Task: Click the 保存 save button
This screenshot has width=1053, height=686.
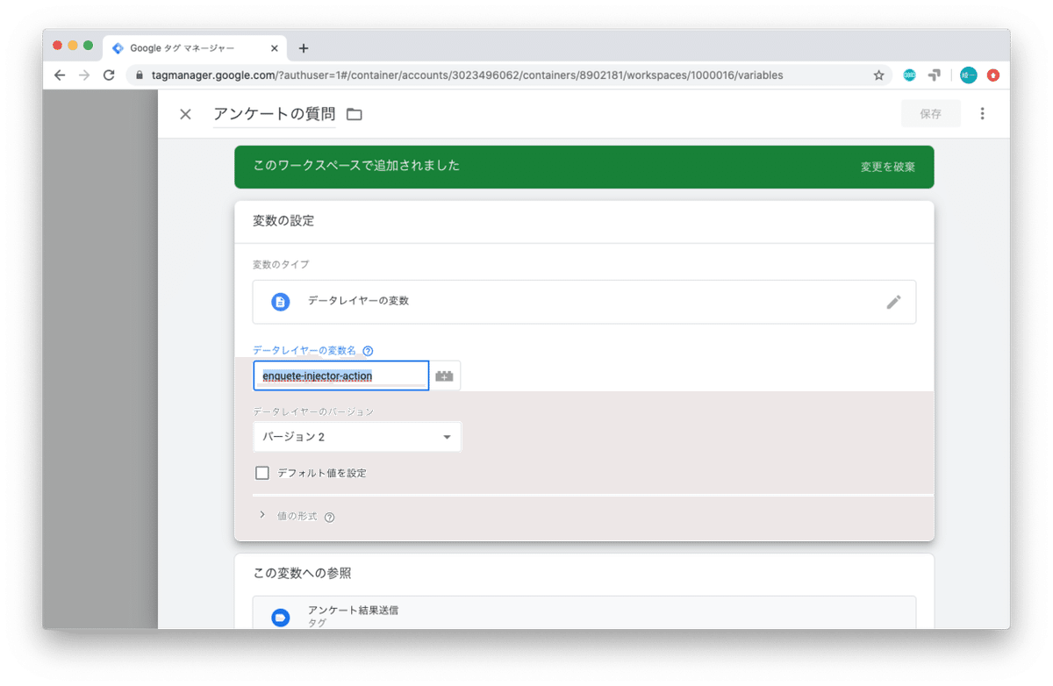Action: click(x=931, y=114)
